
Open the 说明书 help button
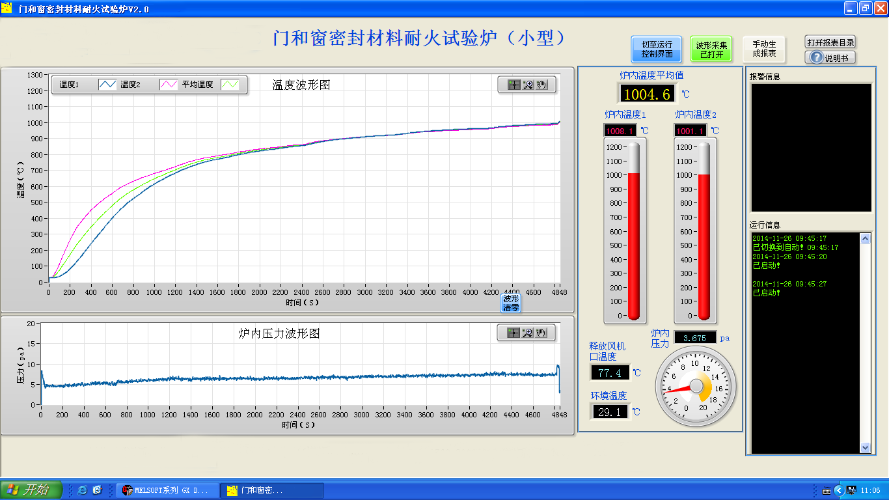[830, 57]
